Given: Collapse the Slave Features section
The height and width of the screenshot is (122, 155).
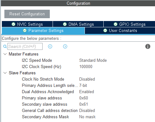Looking at the screenshot, I should coord(5,73).
